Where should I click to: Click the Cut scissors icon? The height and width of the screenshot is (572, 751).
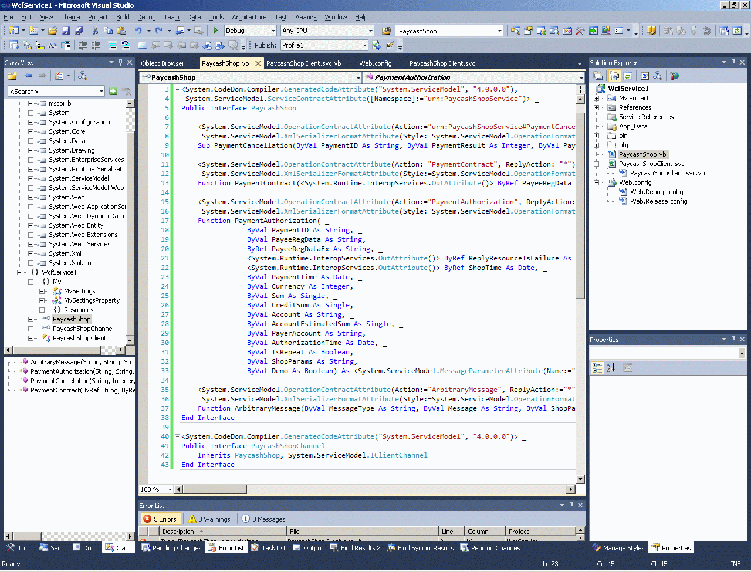[95, 31]
